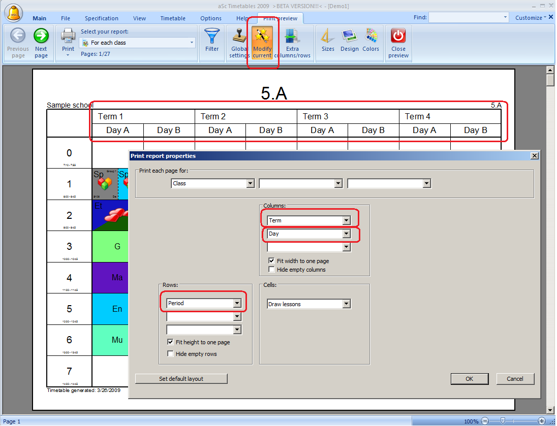Open the Draw lessons cells dropdown

coord(346,304)
